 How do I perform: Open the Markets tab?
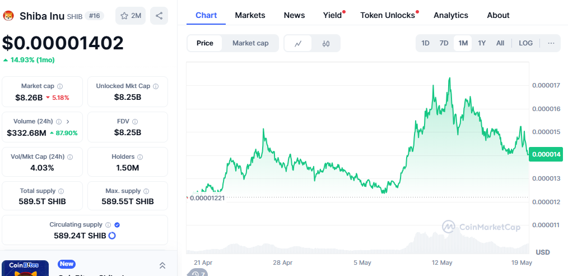[250, 15]
